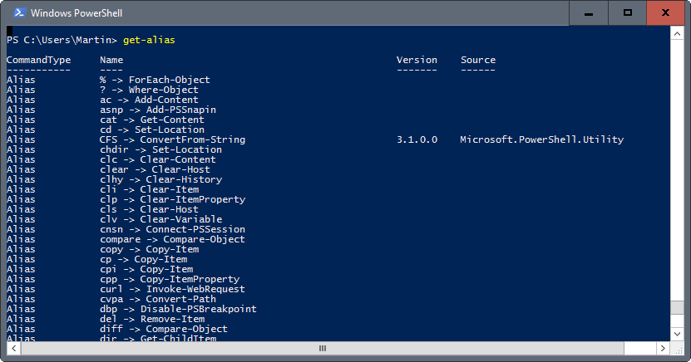The image size is (691, 362).
Task: Click the vertical scrollbar down arrow
Action: tap(678, 334)
